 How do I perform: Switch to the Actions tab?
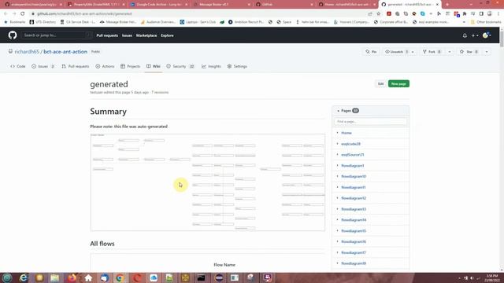tap(105, 66)
